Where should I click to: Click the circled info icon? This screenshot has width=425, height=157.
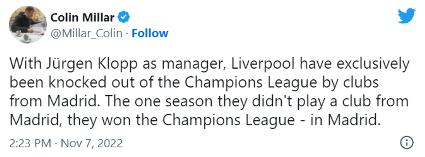407,143
